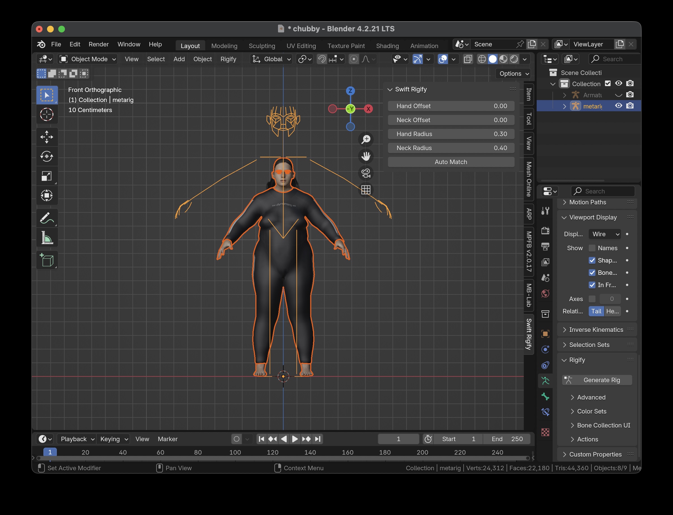Screen dimensions: 673x515
Task: Hide the metarig object in viewport
Action: pos(619,106)
